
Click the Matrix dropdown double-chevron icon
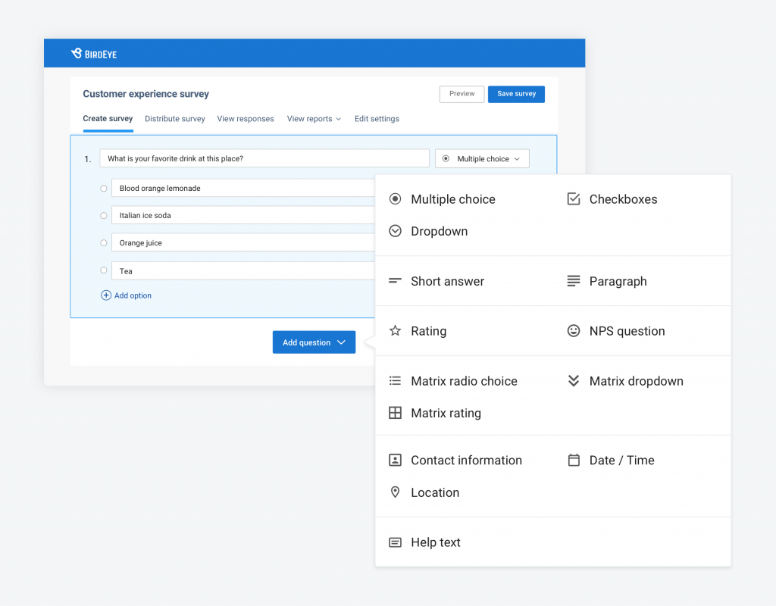(574, 380)
